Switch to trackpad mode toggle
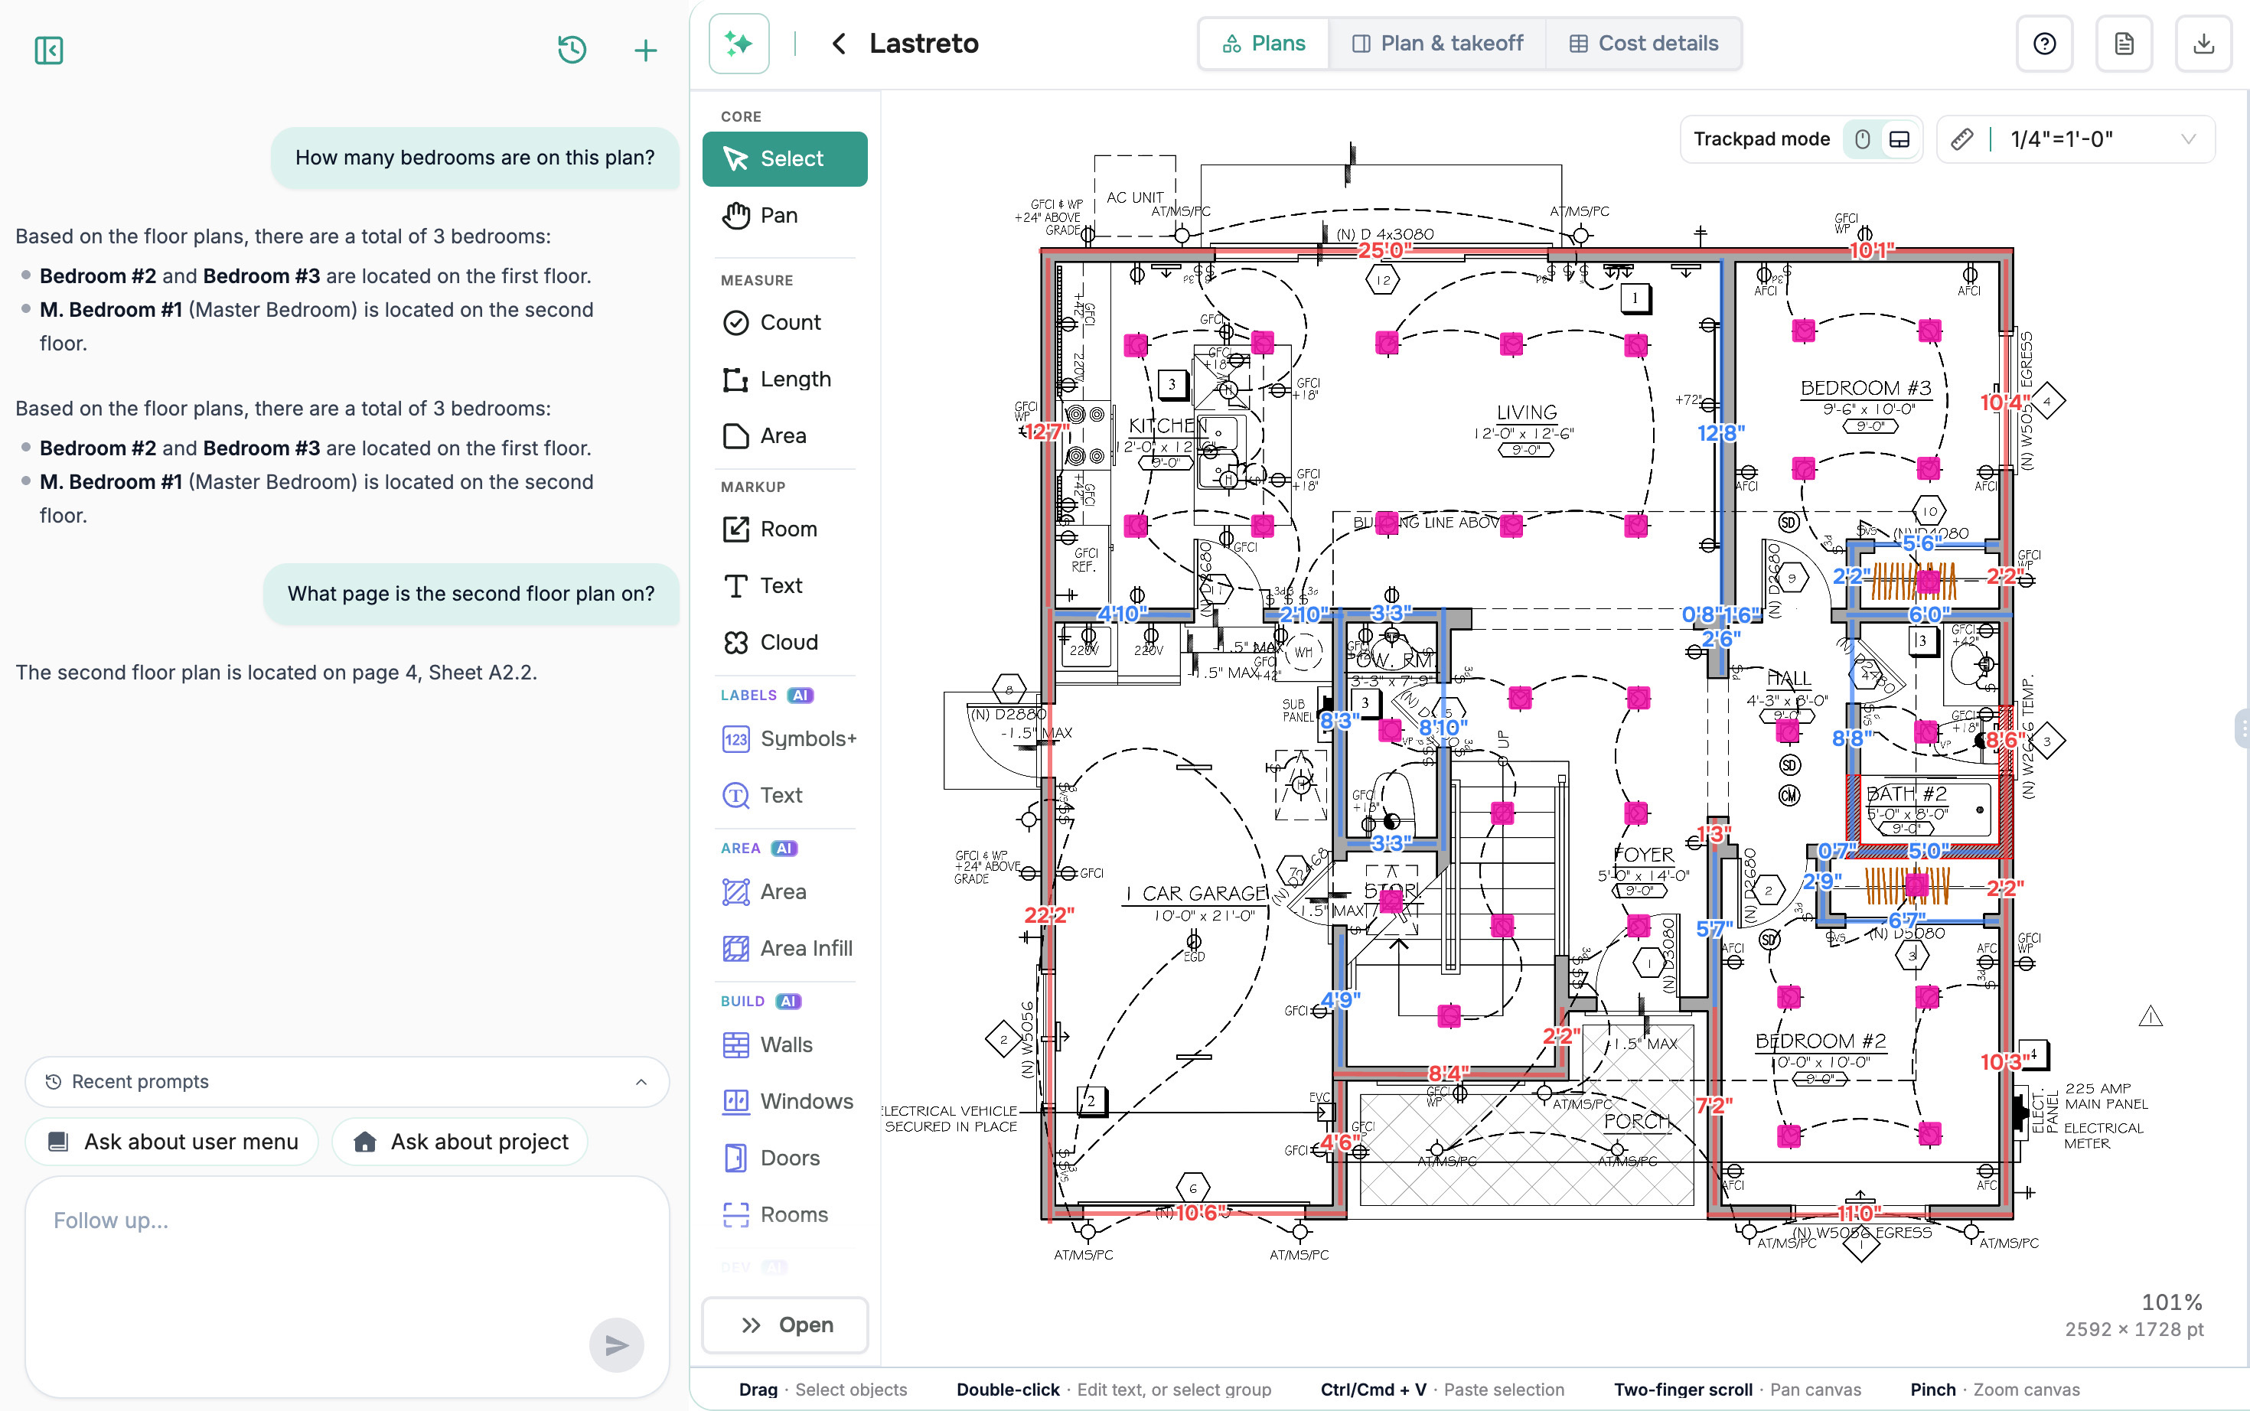 (1899, 139)
